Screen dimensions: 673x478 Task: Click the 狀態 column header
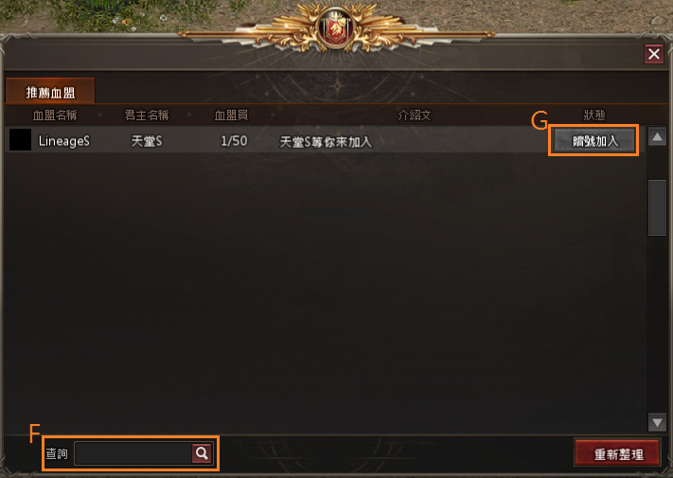(594, 115)
